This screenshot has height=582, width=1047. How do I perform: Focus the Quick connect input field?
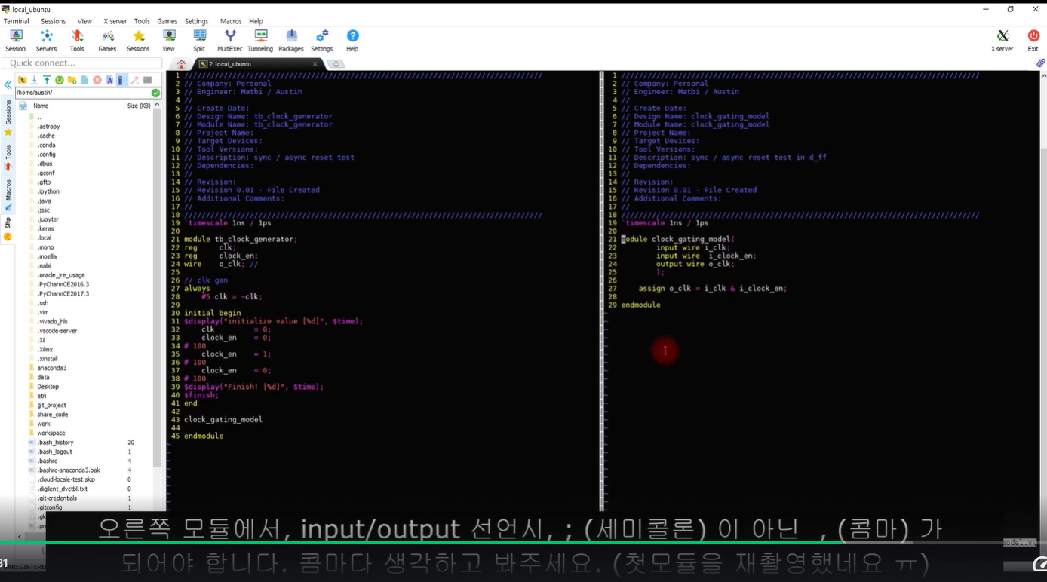81,63
